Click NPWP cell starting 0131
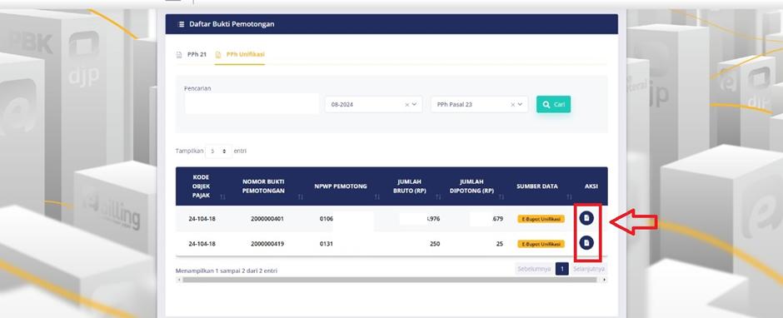The image size is (783, 318). click(326, 244)
